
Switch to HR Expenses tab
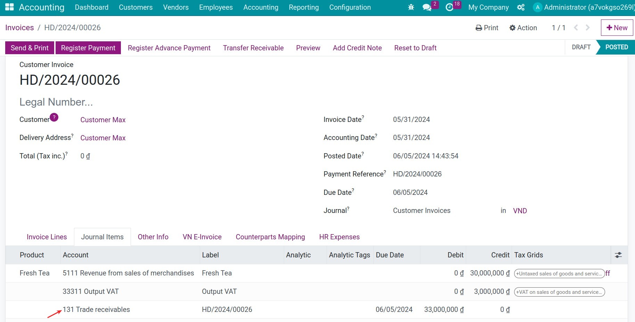(339, 237)
